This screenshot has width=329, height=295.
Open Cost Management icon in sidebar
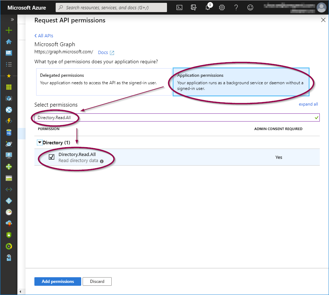click(x=9, y=246)
